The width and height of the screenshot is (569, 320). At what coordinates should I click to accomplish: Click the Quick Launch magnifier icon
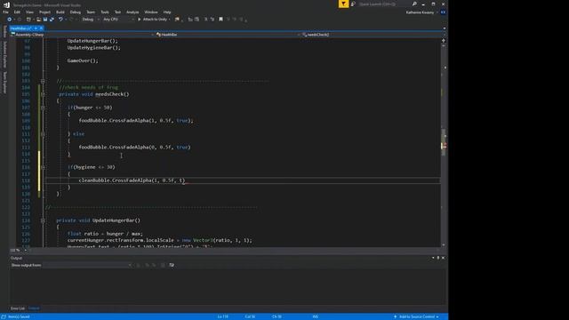click(x=414, y=4)
